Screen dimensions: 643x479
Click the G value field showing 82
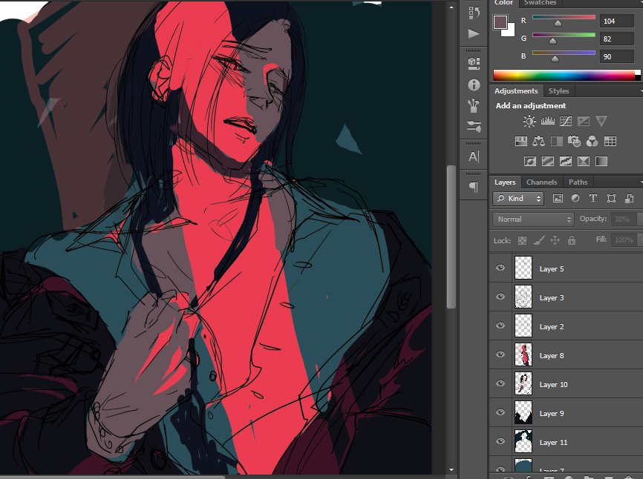click(616, 39)
